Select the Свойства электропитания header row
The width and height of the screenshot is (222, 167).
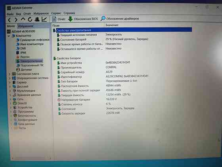click(122, 30)
